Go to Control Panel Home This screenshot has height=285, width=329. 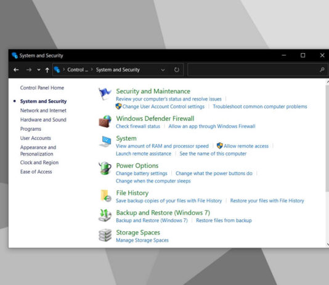(x=42, y=88)
